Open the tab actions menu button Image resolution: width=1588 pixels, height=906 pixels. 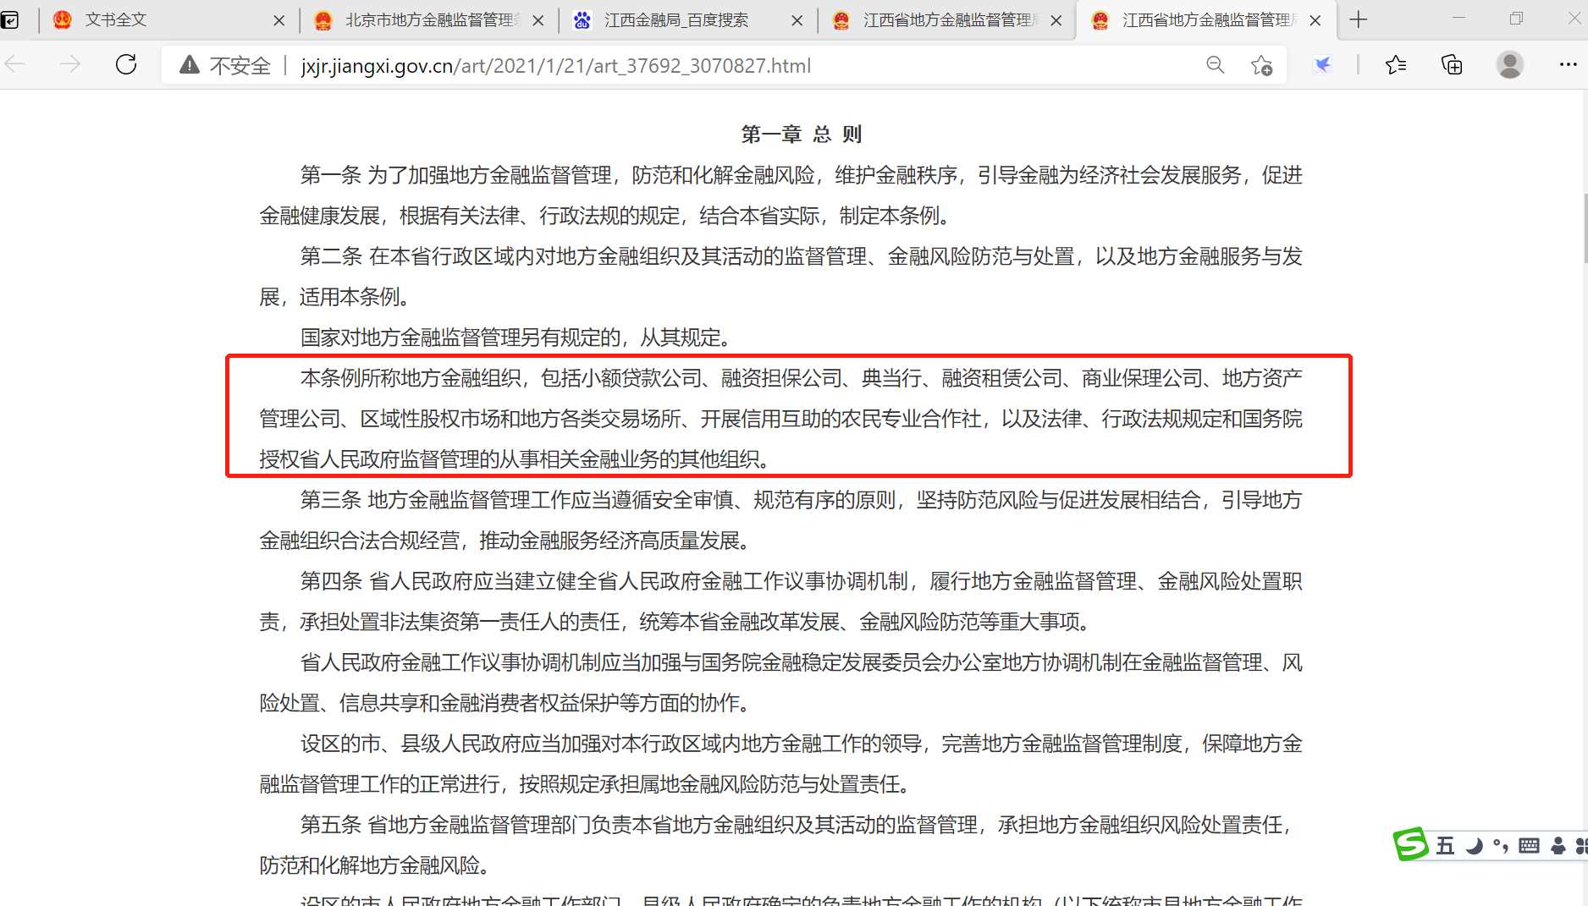(10, 19)
